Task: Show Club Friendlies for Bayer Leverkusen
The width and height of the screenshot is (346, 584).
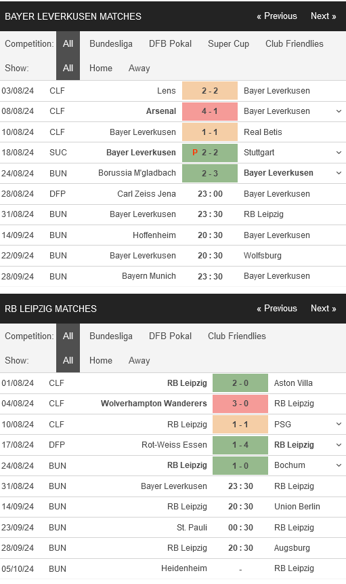Action: (x=295, y=44)
